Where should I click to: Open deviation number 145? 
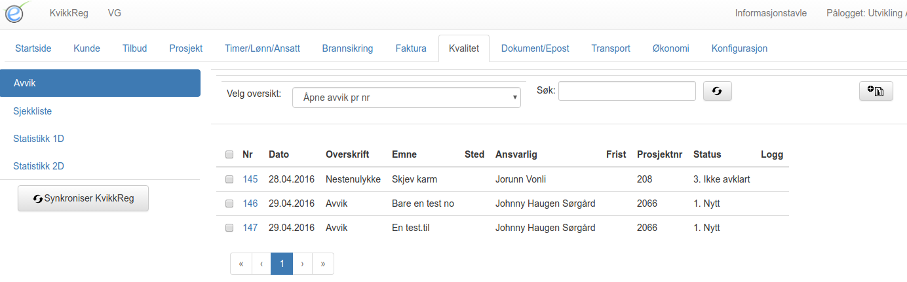coord(250,179)
